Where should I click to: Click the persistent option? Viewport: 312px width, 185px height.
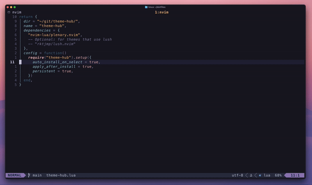44,71
